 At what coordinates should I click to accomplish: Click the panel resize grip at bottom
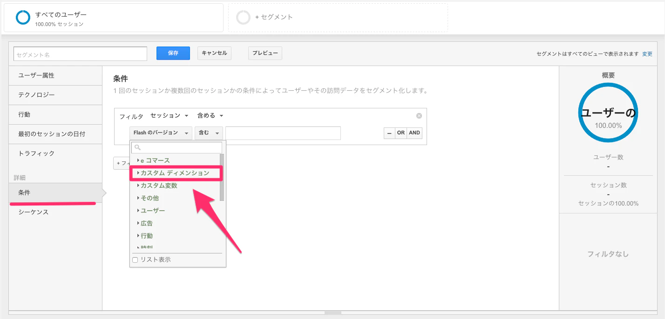tap(332, 313)
